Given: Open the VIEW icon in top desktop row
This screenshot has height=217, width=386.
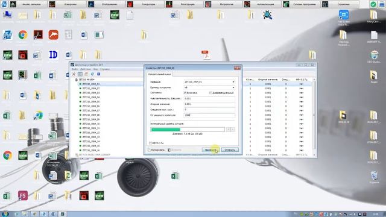Looking at the screenshot, I should click(x=115, y=15).
